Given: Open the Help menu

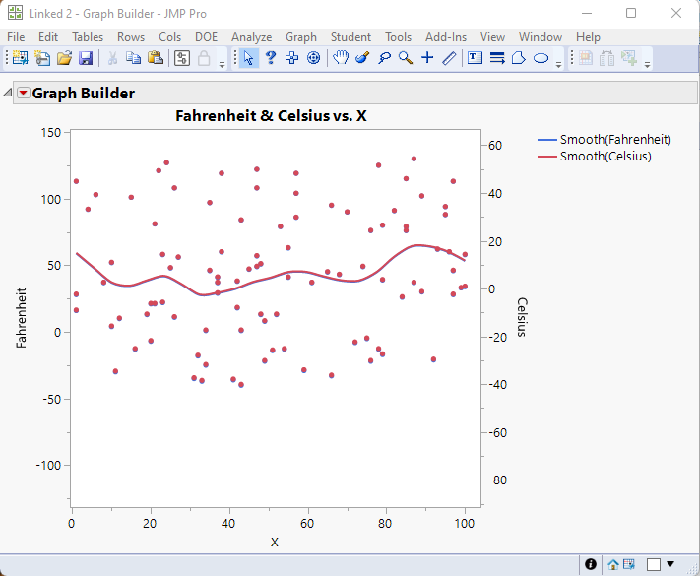Looking at the screenshot, I should pyautogui.click(x=588, y=37).
